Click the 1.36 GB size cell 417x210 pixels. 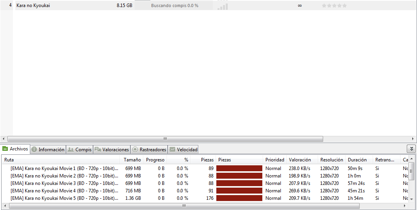coord(133,198)
